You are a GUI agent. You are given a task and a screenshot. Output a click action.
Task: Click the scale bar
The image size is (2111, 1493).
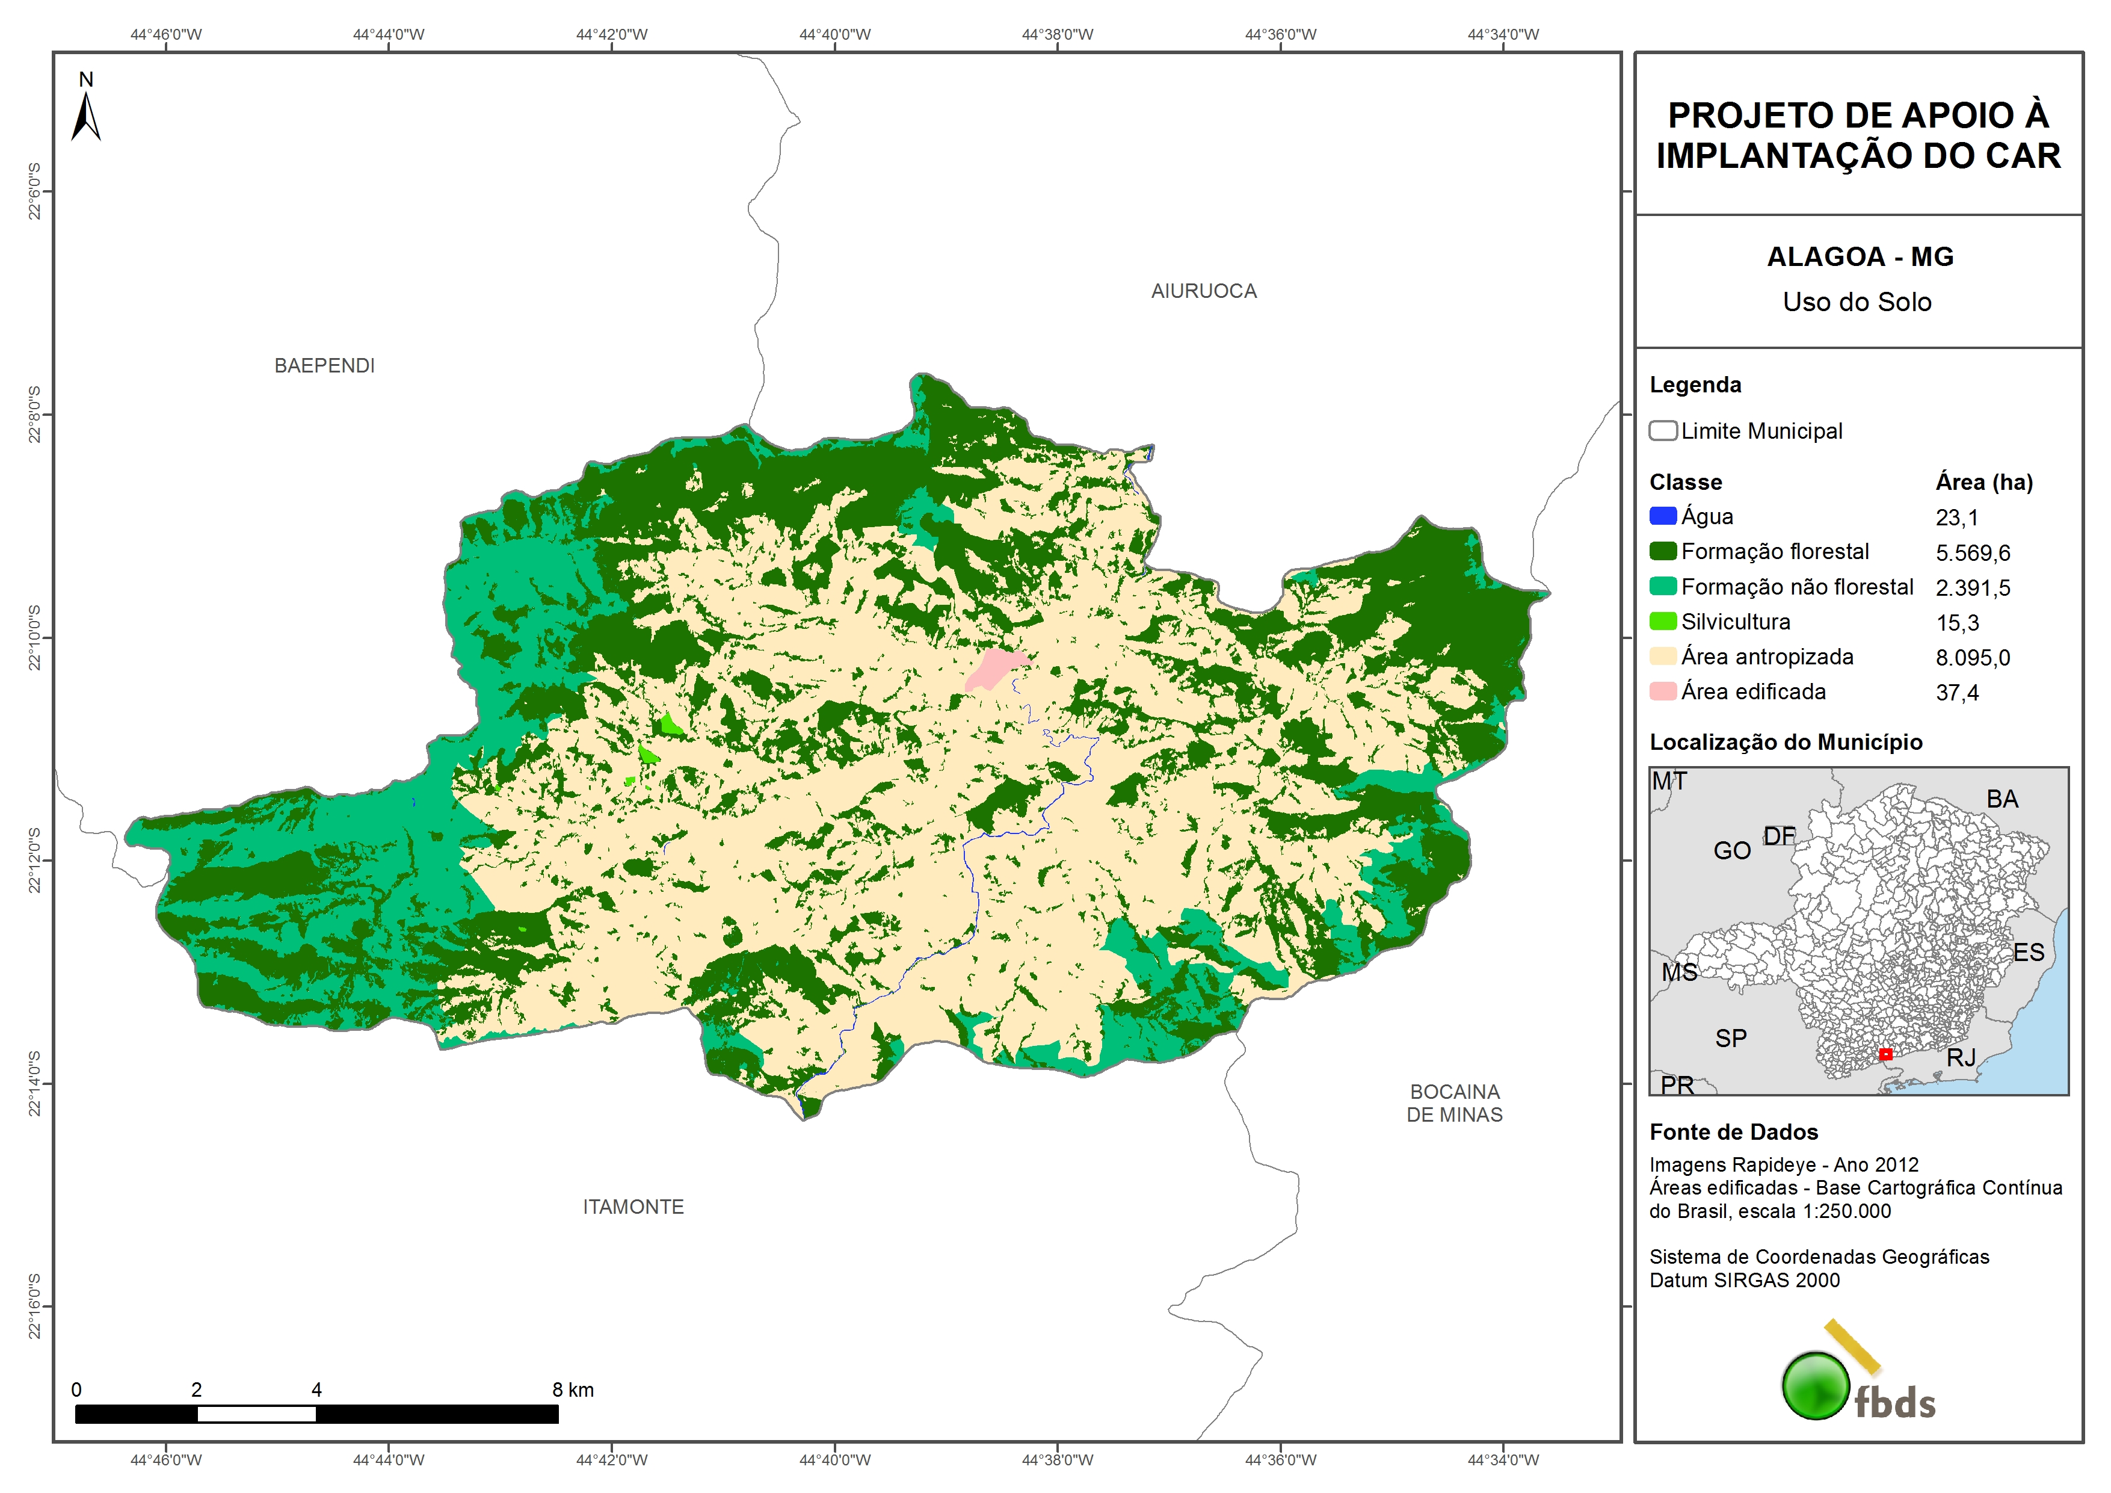(x=316, y=1414)
